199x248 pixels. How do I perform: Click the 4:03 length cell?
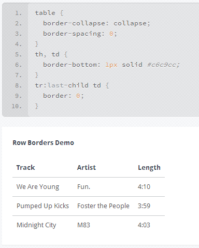click(x=144, y=225)
